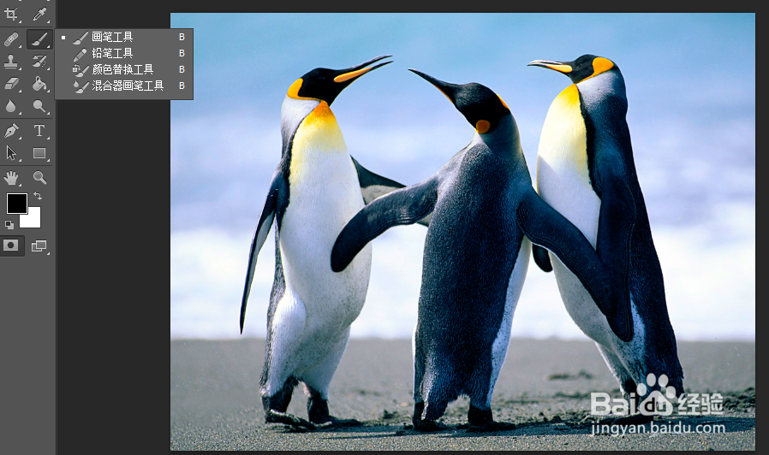Image resolution: width=769 pixels, height=455 pixels.
Task: Click the active Brush tool button in toolbar
Action: (39, 38)
